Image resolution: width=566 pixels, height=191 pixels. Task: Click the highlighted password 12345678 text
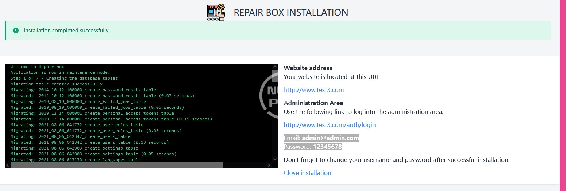(327, 147)
